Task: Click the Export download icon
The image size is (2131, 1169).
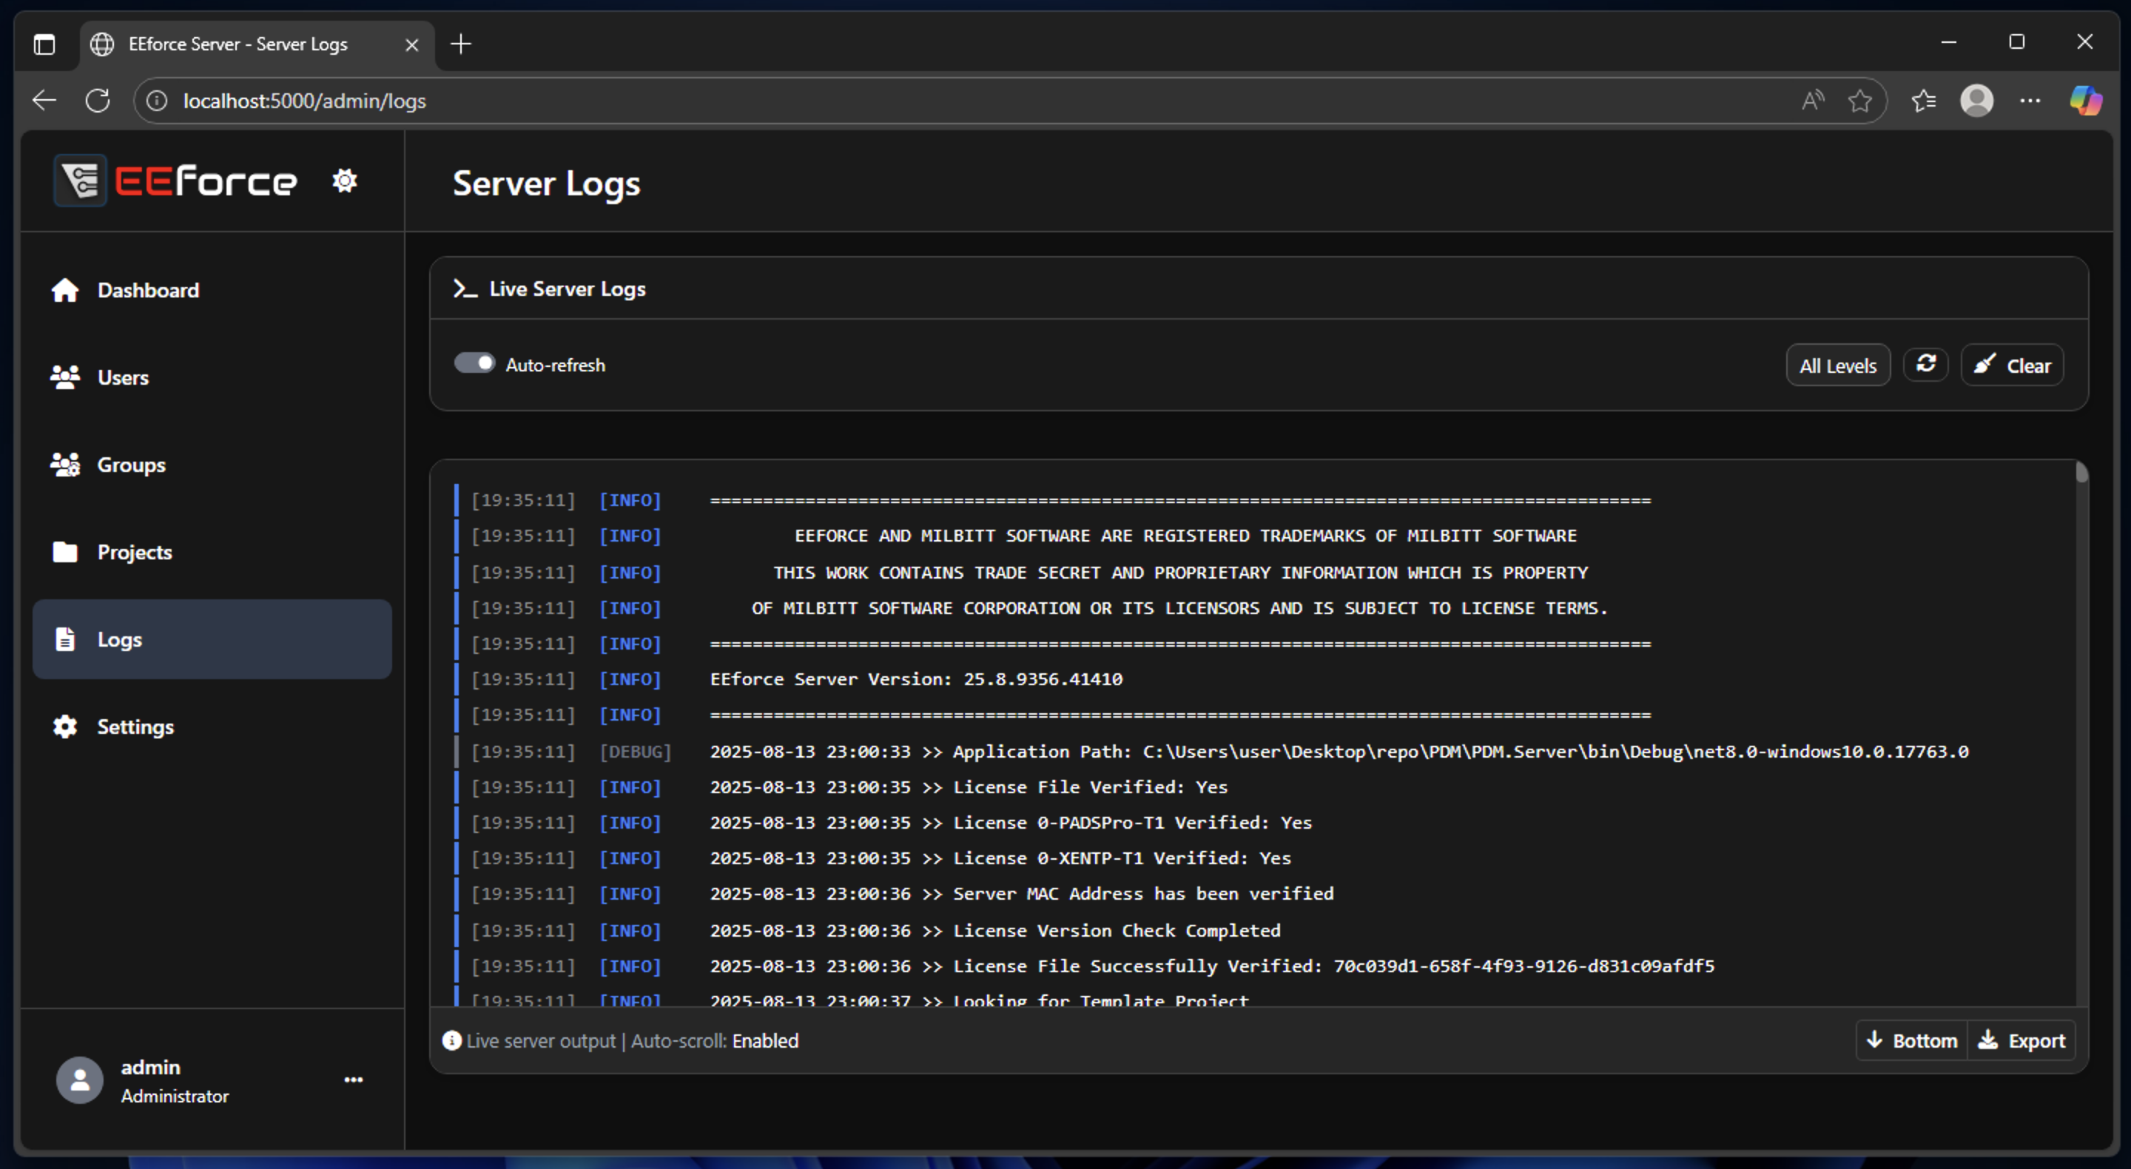Action: (x=1987, y=1040)
